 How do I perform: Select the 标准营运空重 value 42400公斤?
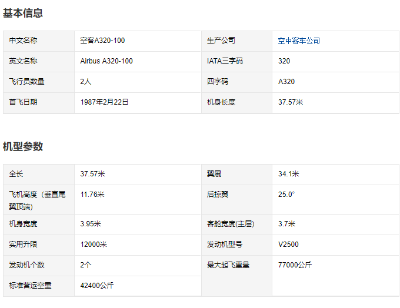point(97,286)
